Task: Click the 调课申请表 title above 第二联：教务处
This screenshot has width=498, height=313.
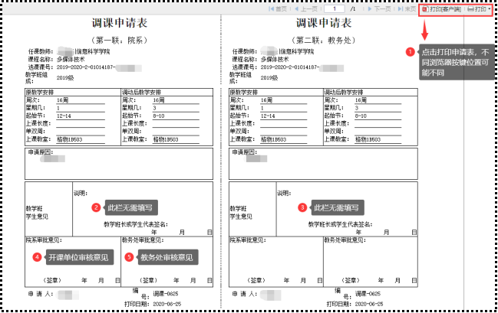Action: point(325,22)
